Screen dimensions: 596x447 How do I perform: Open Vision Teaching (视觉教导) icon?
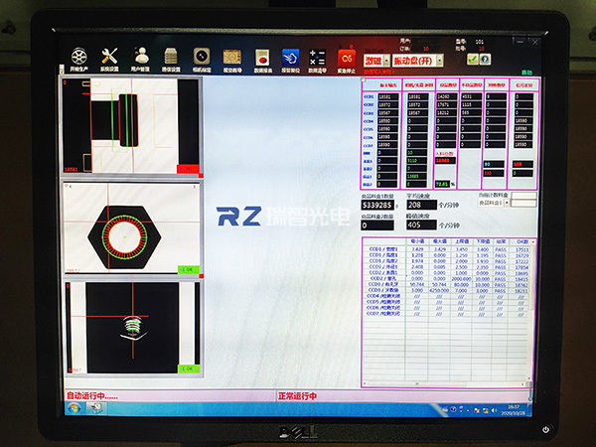[232, 58]
